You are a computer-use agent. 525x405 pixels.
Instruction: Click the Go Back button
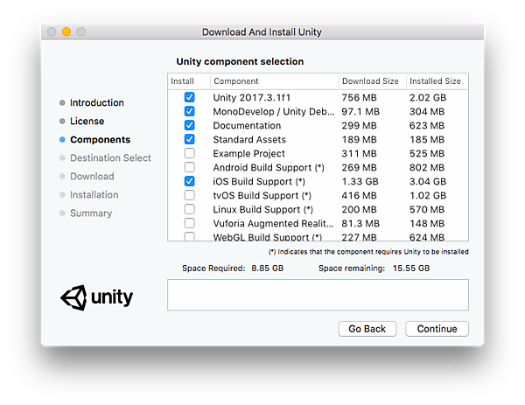[x=367, y=329]
